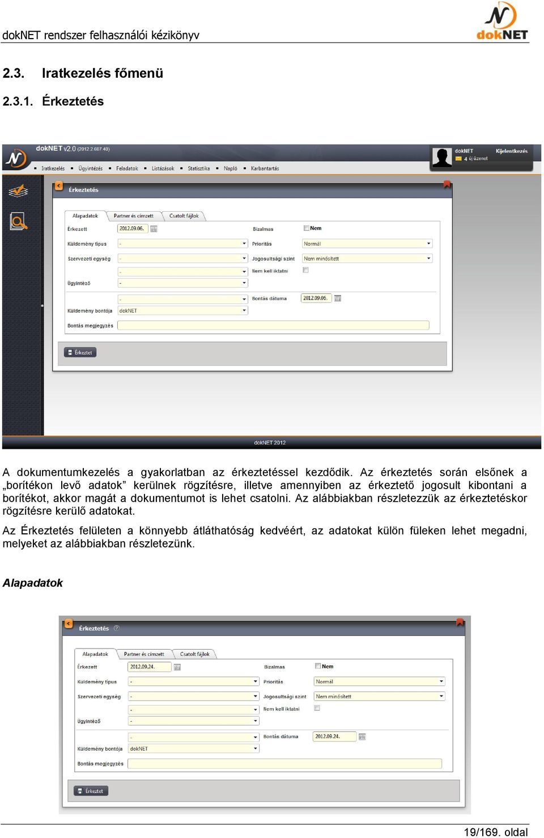Click the envelope icon beside 4 új üzenet
This screenshot has height=838, width=544.
[x=458, y=159]
